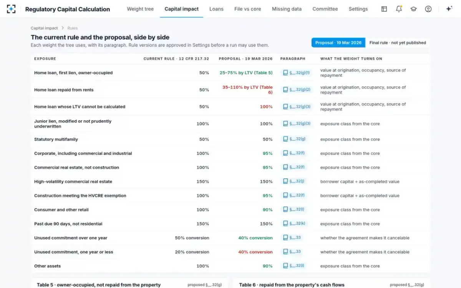Image resolution: width=461 pixels, height=288 pixels.
Task: Click Home loan, first lien, owner-occupied
Action: click(73, 73)
